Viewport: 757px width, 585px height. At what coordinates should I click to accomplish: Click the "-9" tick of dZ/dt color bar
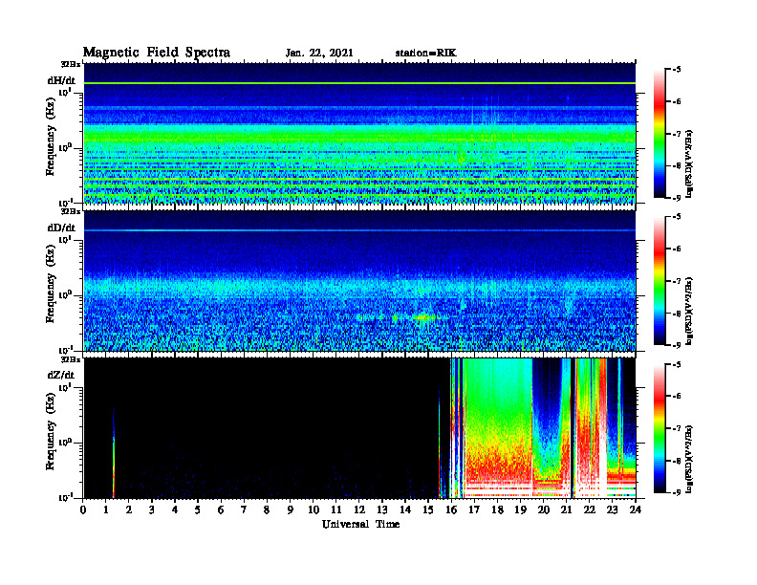[677, 493]
